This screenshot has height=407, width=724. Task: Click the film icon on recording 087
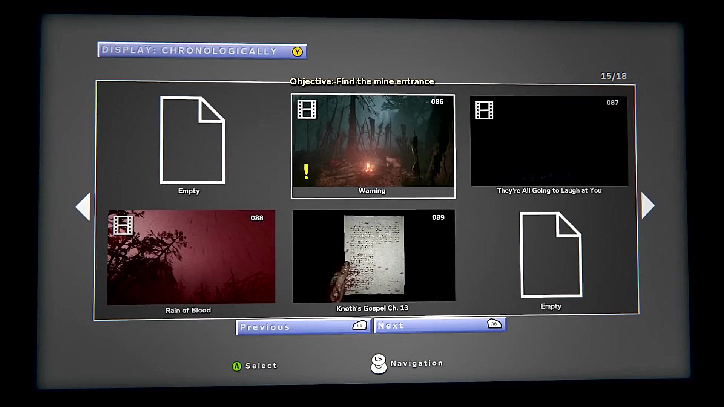(x=484, y=110)
